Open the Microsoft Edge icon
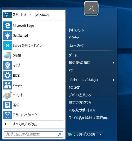The height and width of the screenshot is (141, 132). (8, 26)
